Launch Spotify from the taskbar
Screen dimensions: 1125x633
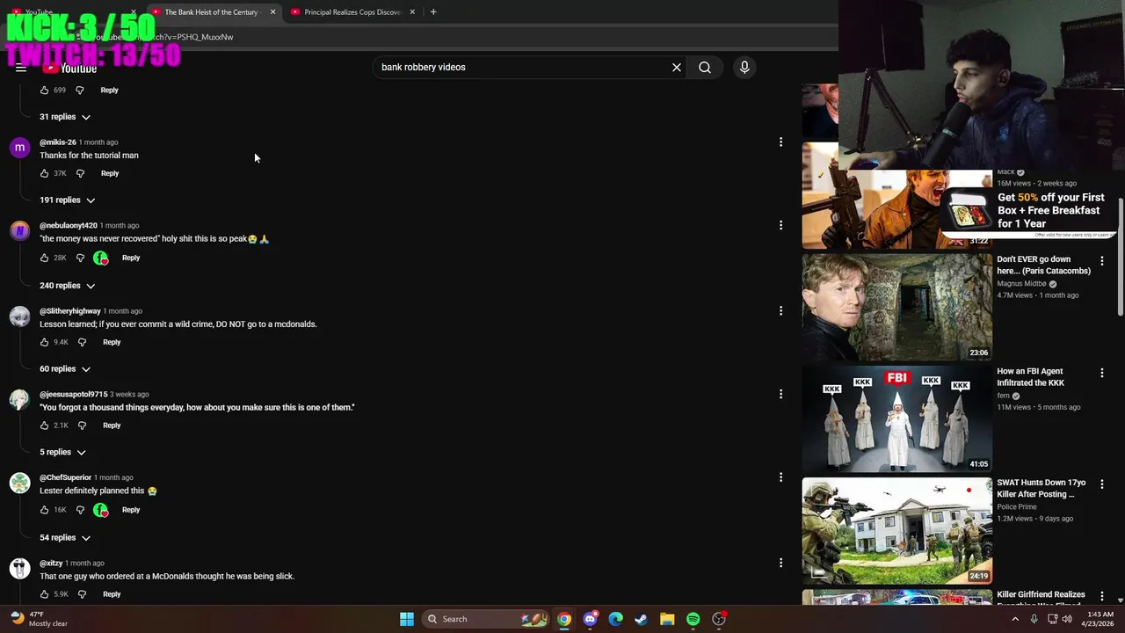693,619
